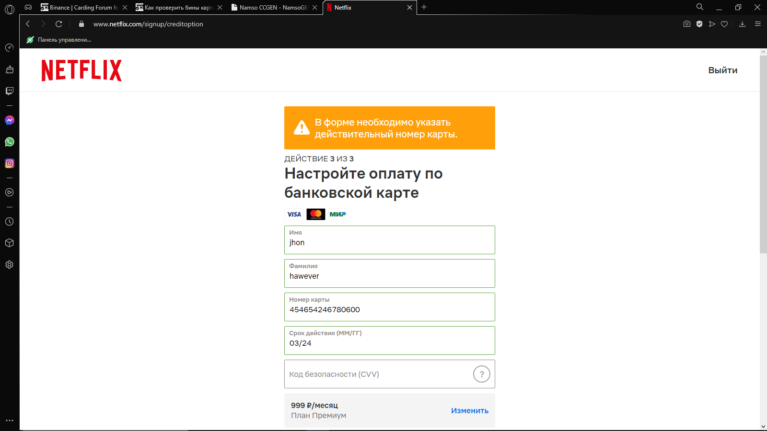Viewport: 767px width, 431px height.
Task: Add page to bookmarks heart icon
Action: [x=724, y=24]
